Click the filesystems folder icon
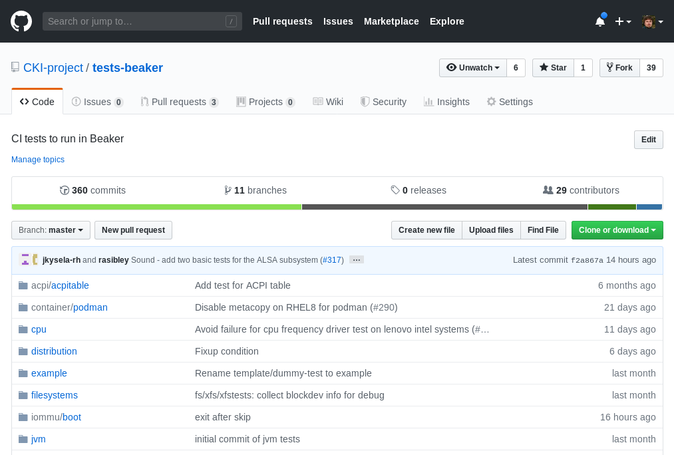This screenshot has width=674, height=455. [x=23, y=395]
